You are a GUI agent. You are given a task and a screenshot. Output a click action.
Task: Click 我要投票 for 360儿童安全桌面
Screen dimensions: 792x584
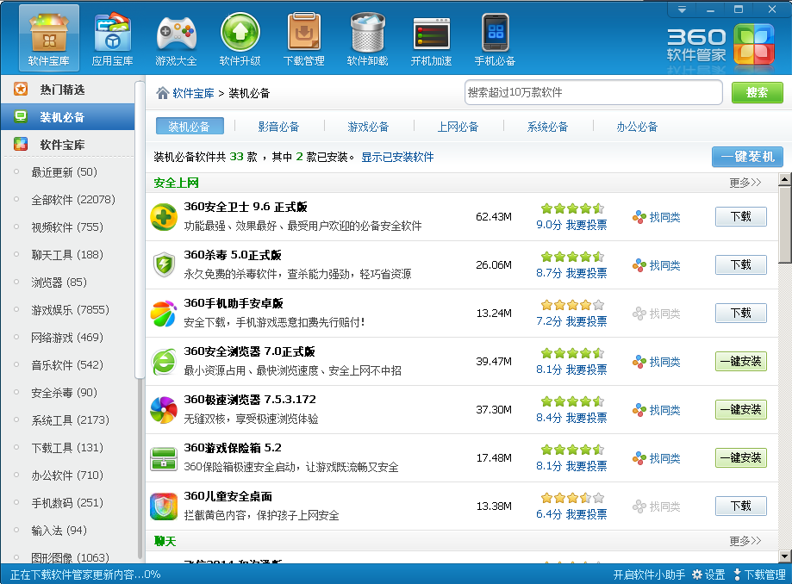tap(586, 514)
